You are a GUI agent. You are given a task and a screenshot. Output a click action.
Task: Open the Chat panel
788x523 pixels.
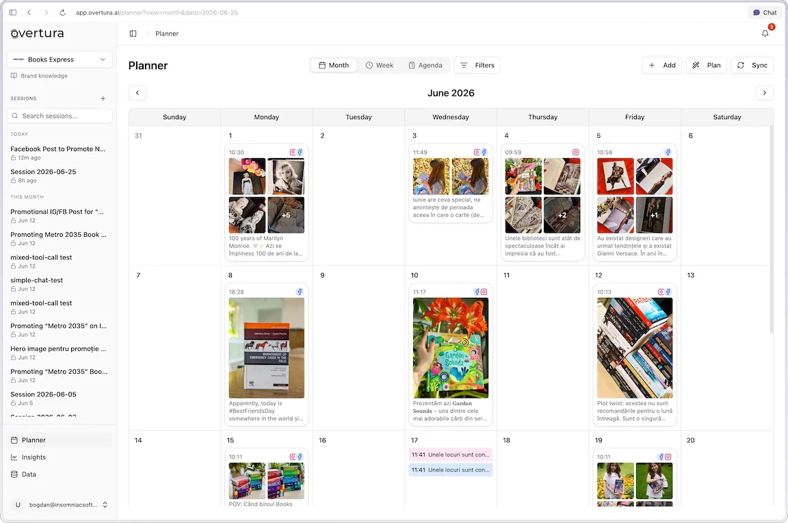click(x=765, y=12)
